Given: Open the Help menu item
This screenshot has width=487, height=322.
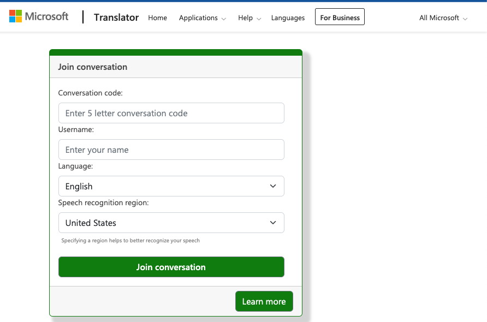Looking at the screenshot, I should point(244,17).
